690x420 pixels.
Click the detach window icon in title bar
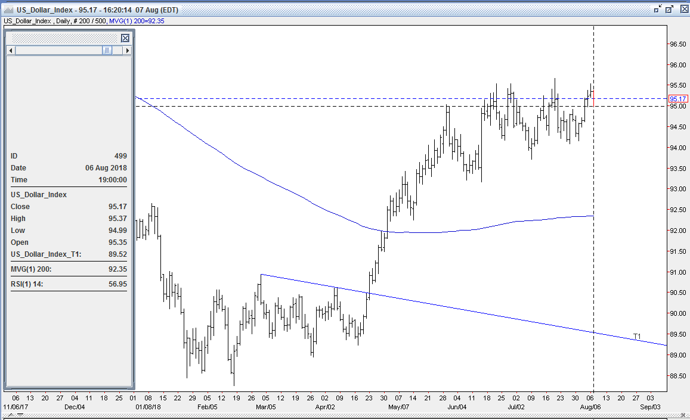point(657,10)
